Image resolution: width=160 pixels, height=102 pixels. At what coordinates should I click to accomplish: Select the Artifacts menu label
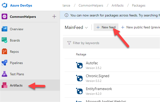tap(16, 85)
